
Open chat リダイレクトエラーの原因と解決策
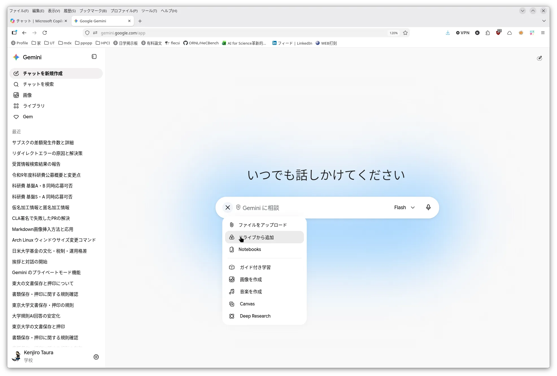point(47,153)
